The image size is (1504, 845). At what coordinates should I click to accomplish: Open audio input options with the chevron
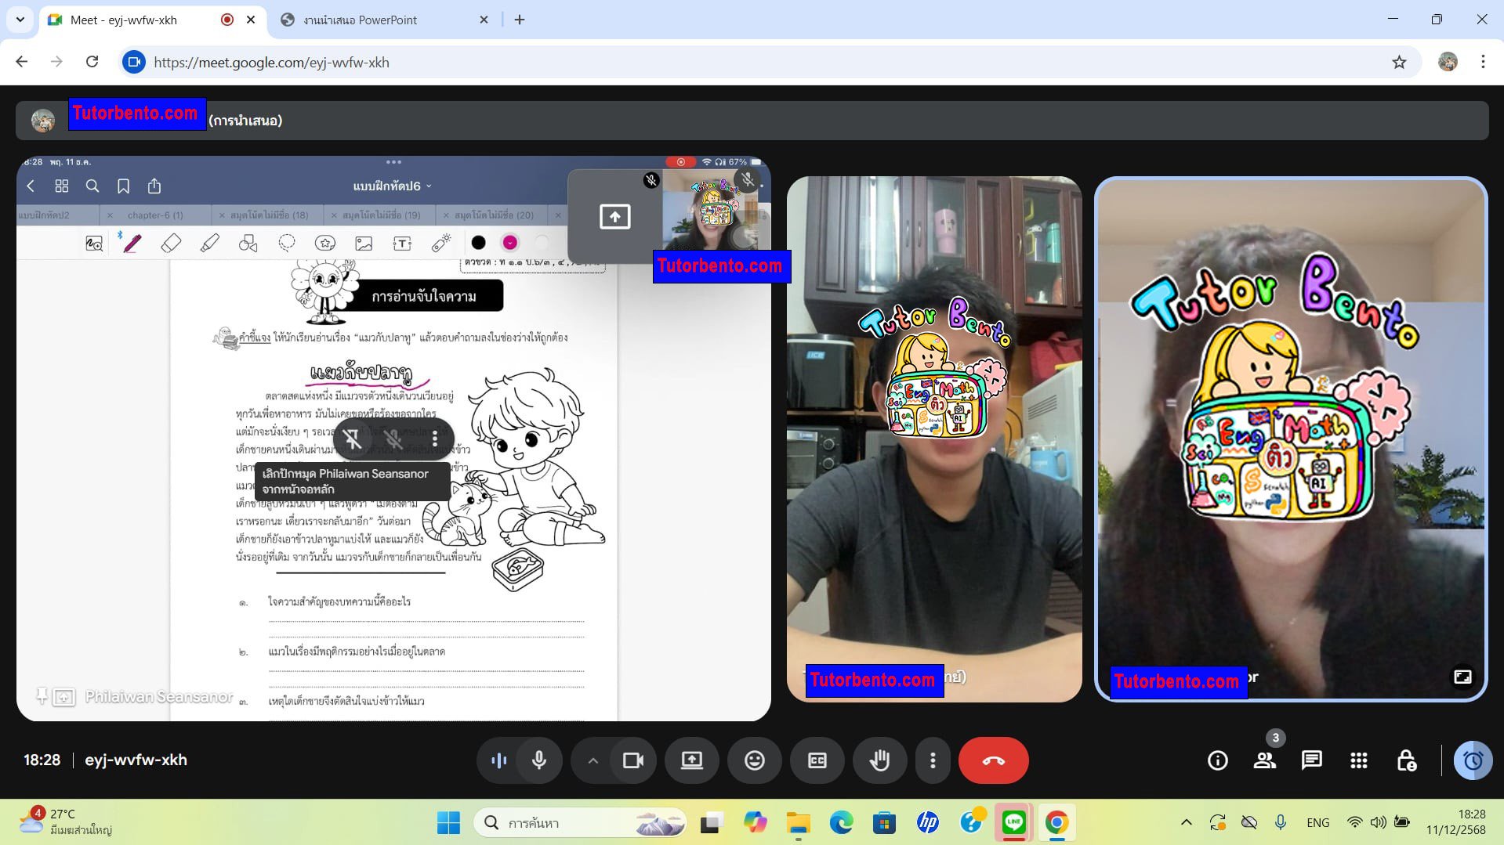point(593,760)
